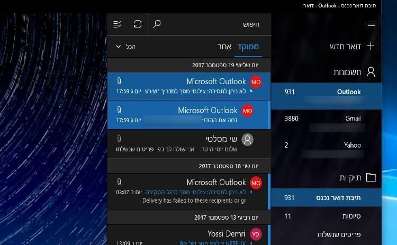Click the magnifier search icon
Screen dimensions: 397x245
tap(157, 24)
